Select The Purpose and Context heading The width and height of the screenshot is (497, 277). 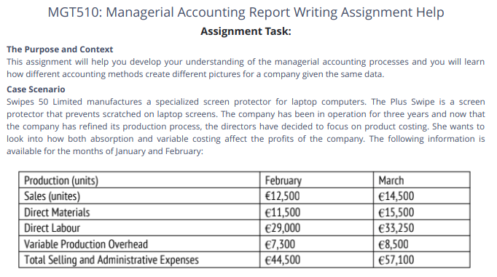point(60,49)
